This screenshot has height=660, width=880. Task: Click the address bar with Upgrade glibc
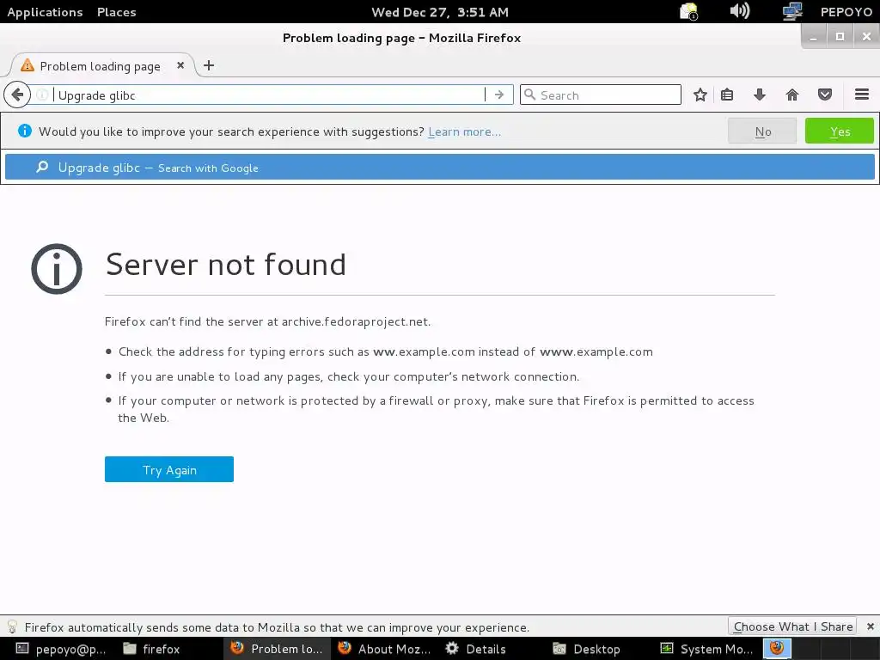click(269, 95)
